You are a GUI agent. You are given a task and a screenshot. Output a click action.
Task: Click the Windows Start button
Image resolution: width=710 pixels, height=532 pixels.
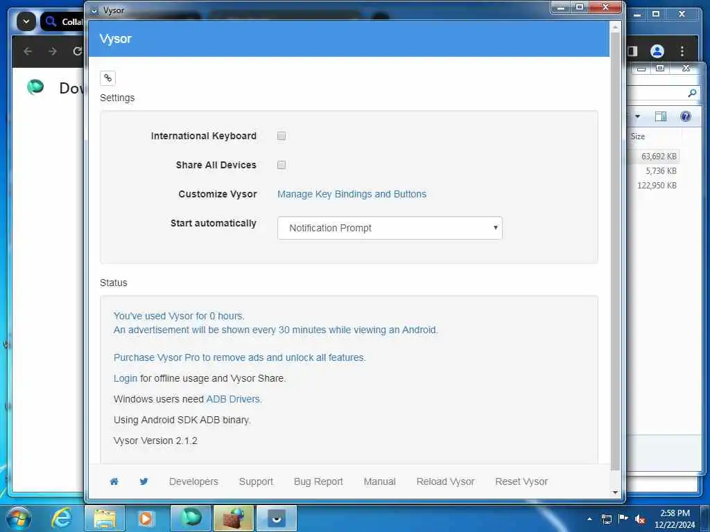(19, 518)
